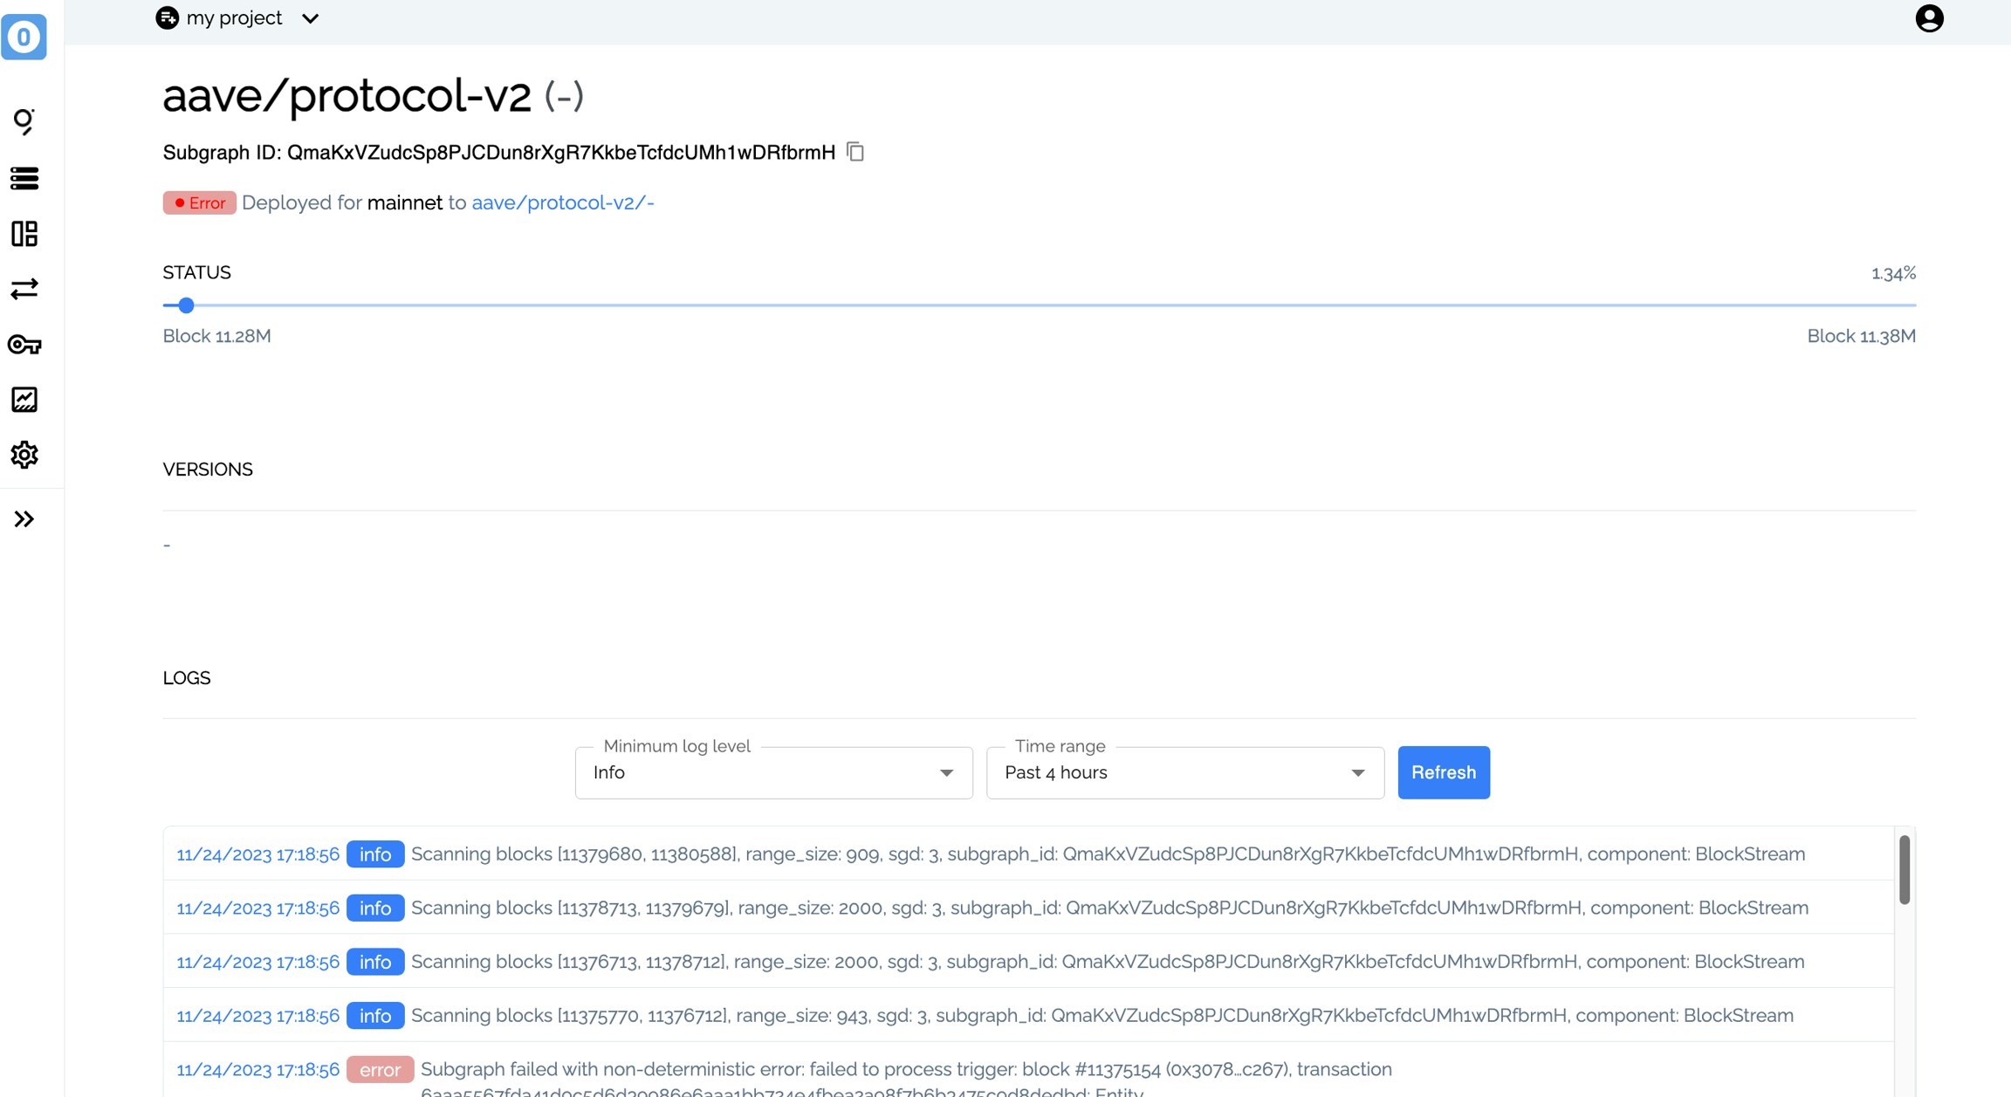Open log entry scanning blocks 11376713
Viewport: 2011px width, 1097px height.
[x=1028, y=962]
